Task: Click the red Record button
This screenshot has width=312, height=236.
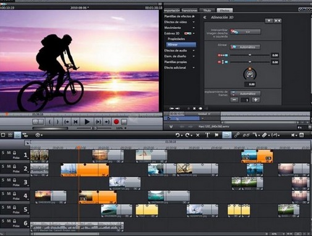Action: click(116, 122)
